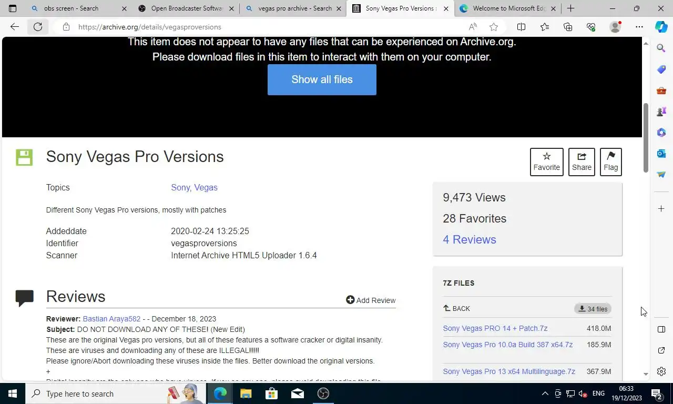This screenshot has height=404, width=673.
Task: Open split screen view
Action: 521,27
